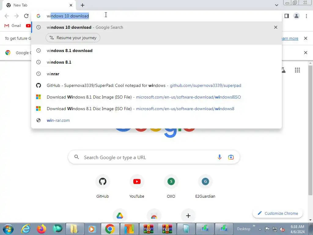The width and height of the screenshot is (313, 235).
Task: Dismiss the Learn more notification bar
Action: point(305,38)
